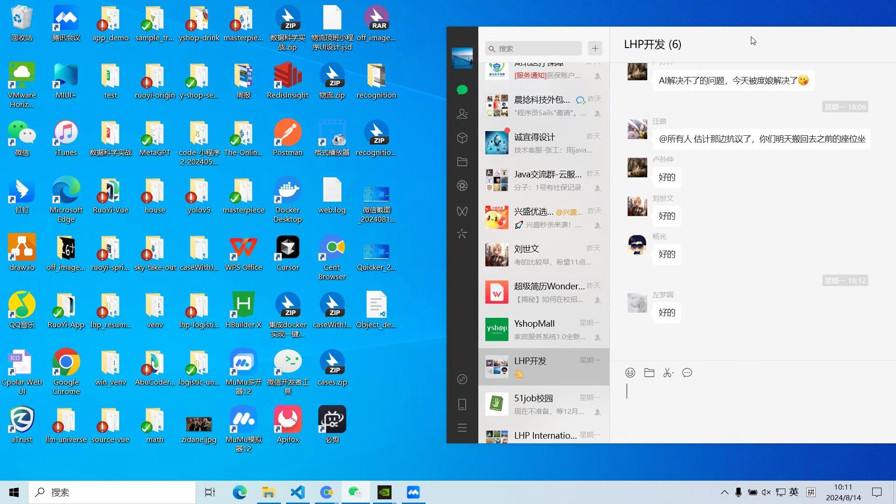Toggle the 英 input language indicator
Viewport: 896px width, 504px height.
click(794, 492)
